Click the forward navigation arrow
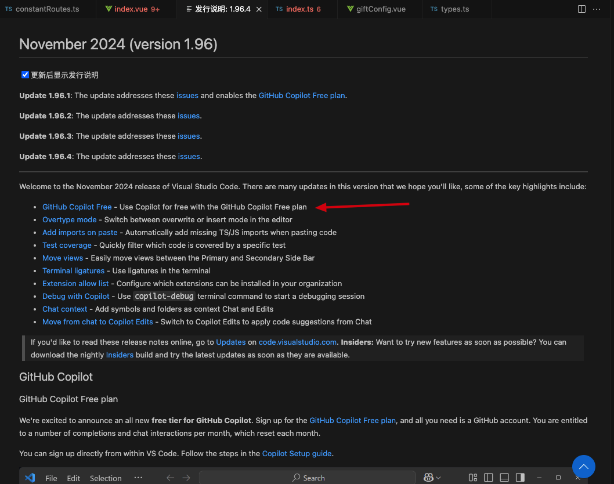The width and height of the screenshot is (614, 484). click(x=186, y=478)
